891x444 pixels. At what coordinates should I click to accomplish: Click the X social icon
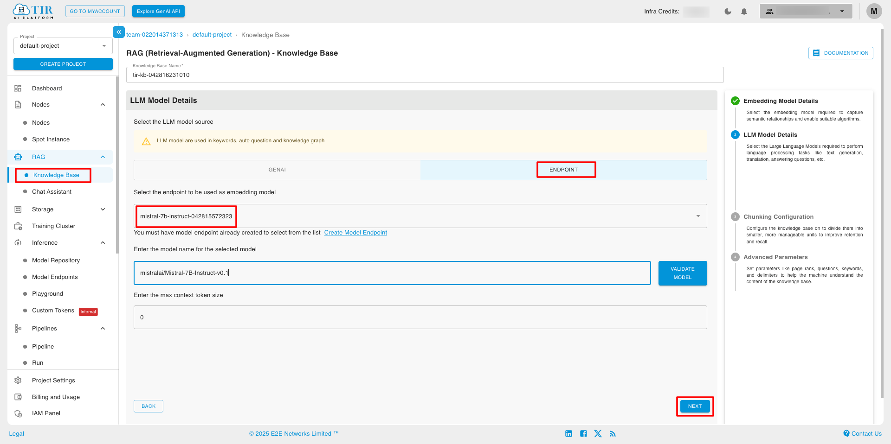point(598,434)
